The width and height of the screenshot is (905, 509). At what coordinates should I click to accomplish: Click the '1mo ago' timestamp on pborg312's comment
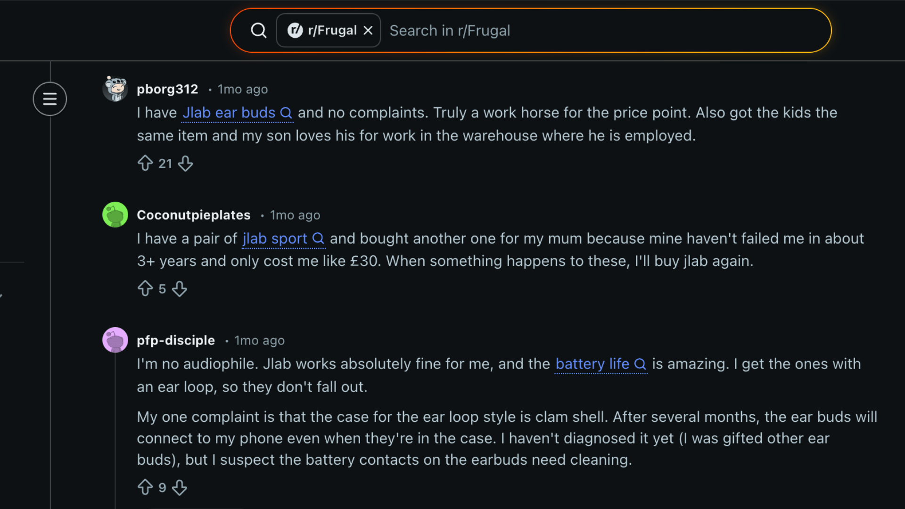point(242,89)
